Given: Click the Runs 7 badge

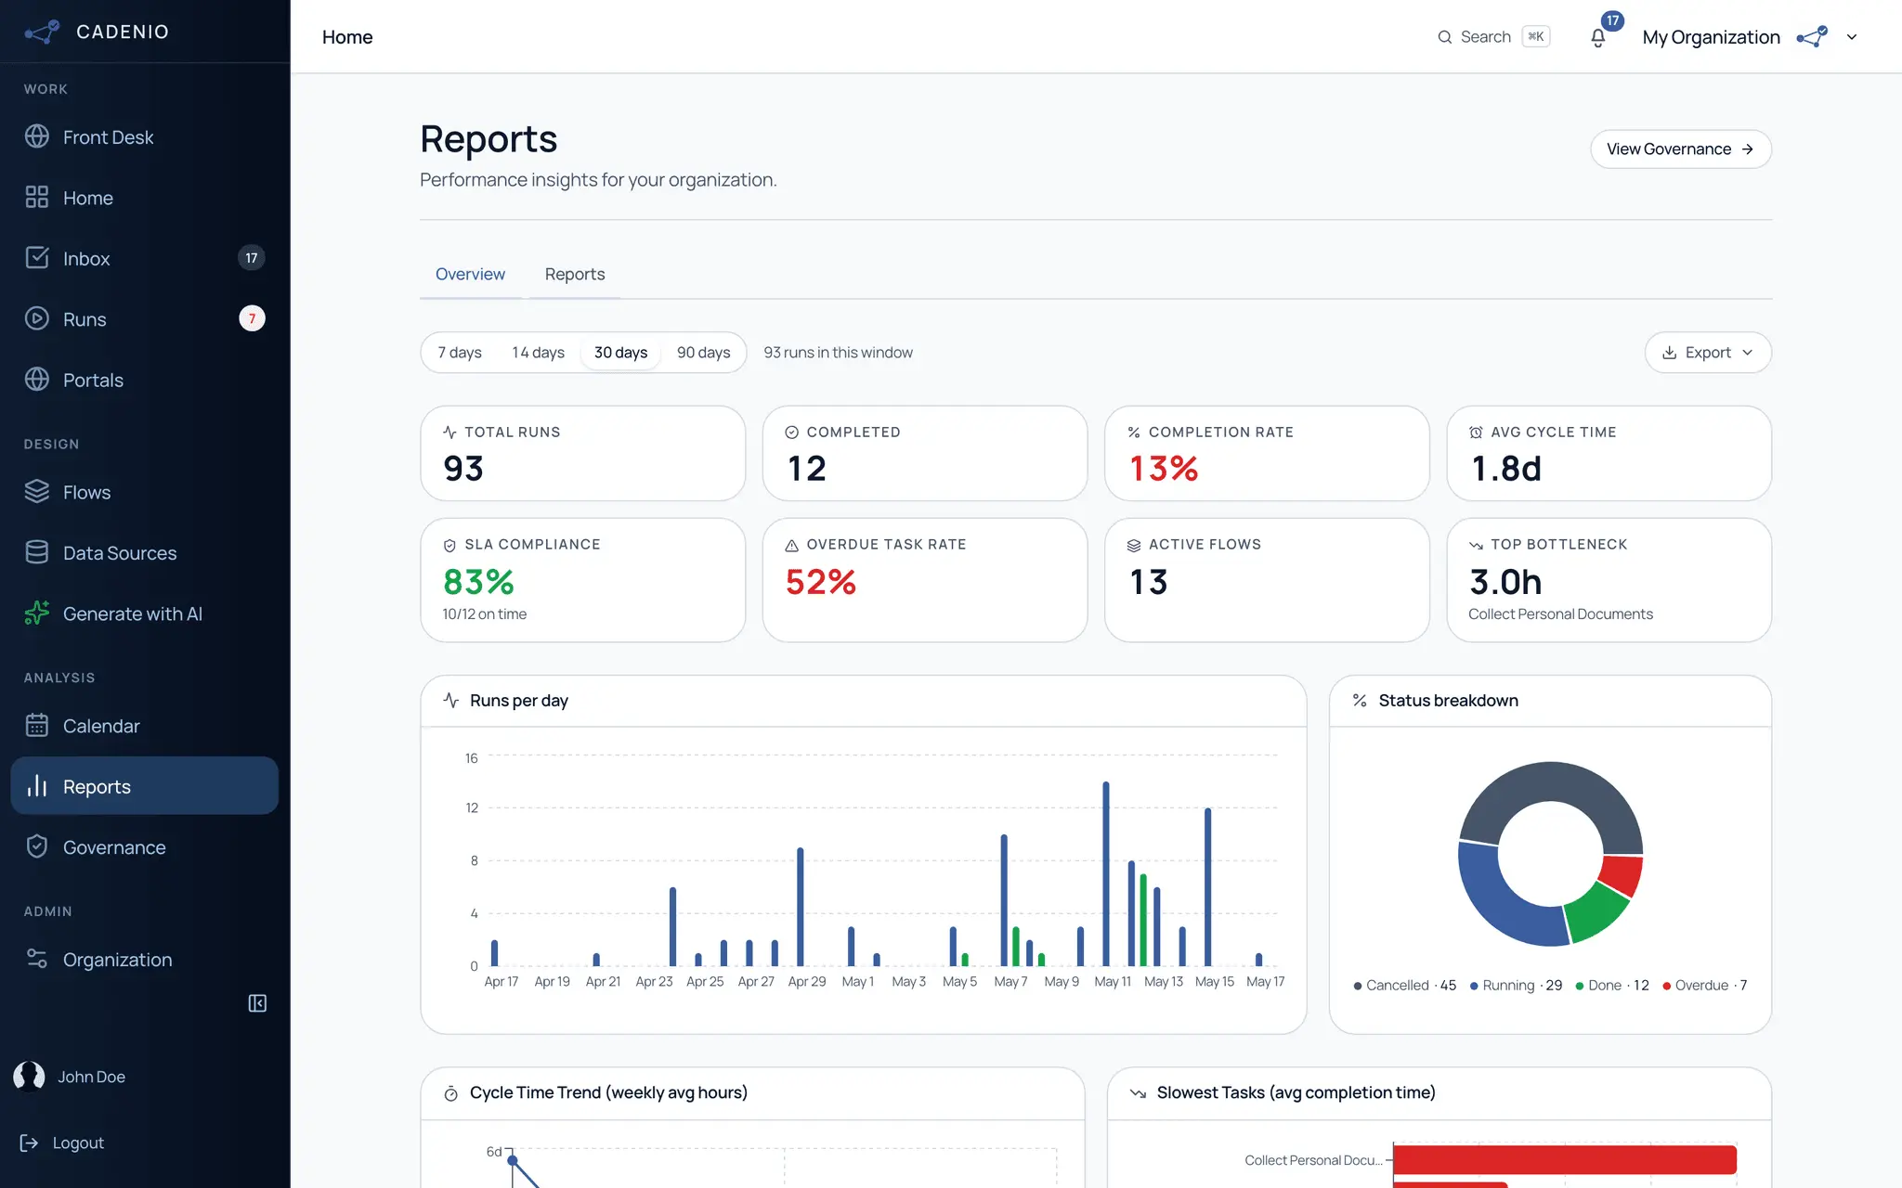Looking at the screenshot, I should click(x=252, y=318).
